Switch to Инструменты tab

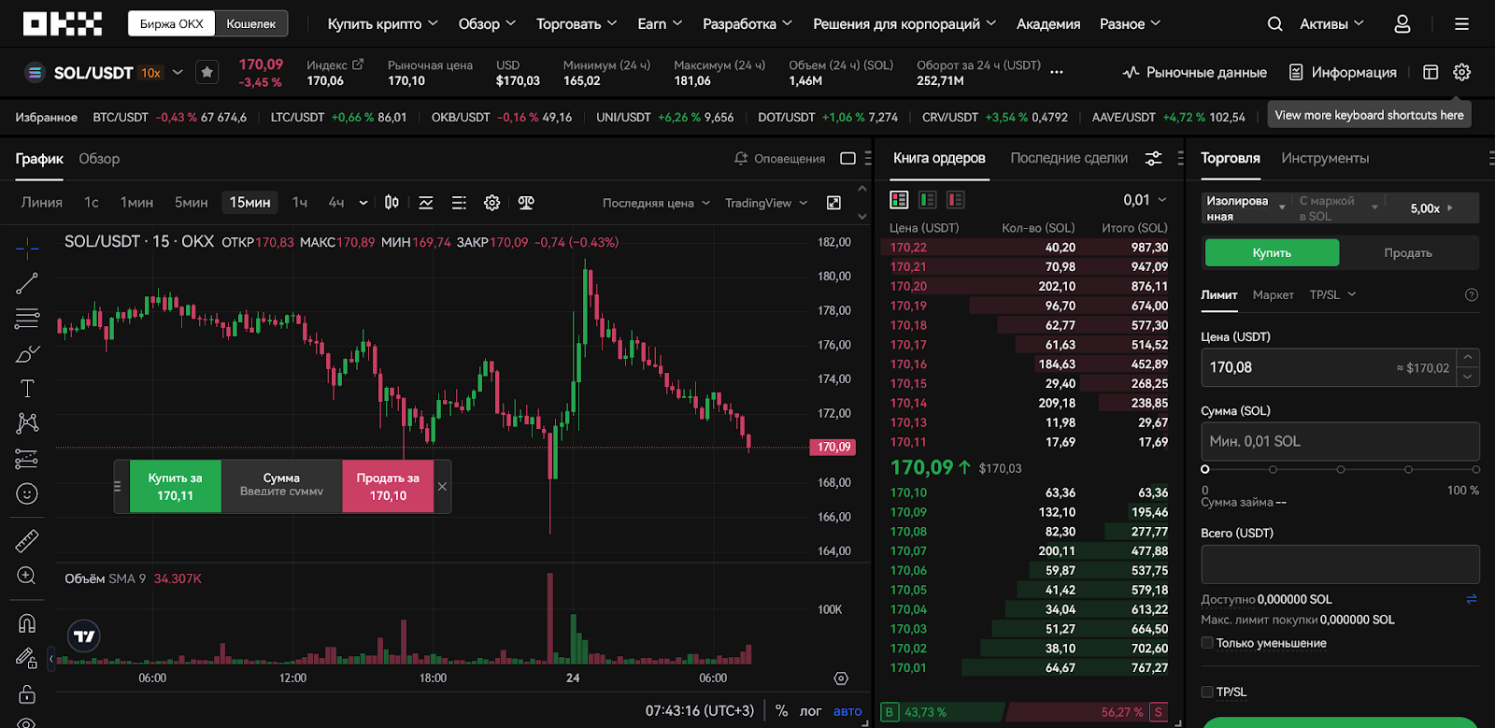1325,159
